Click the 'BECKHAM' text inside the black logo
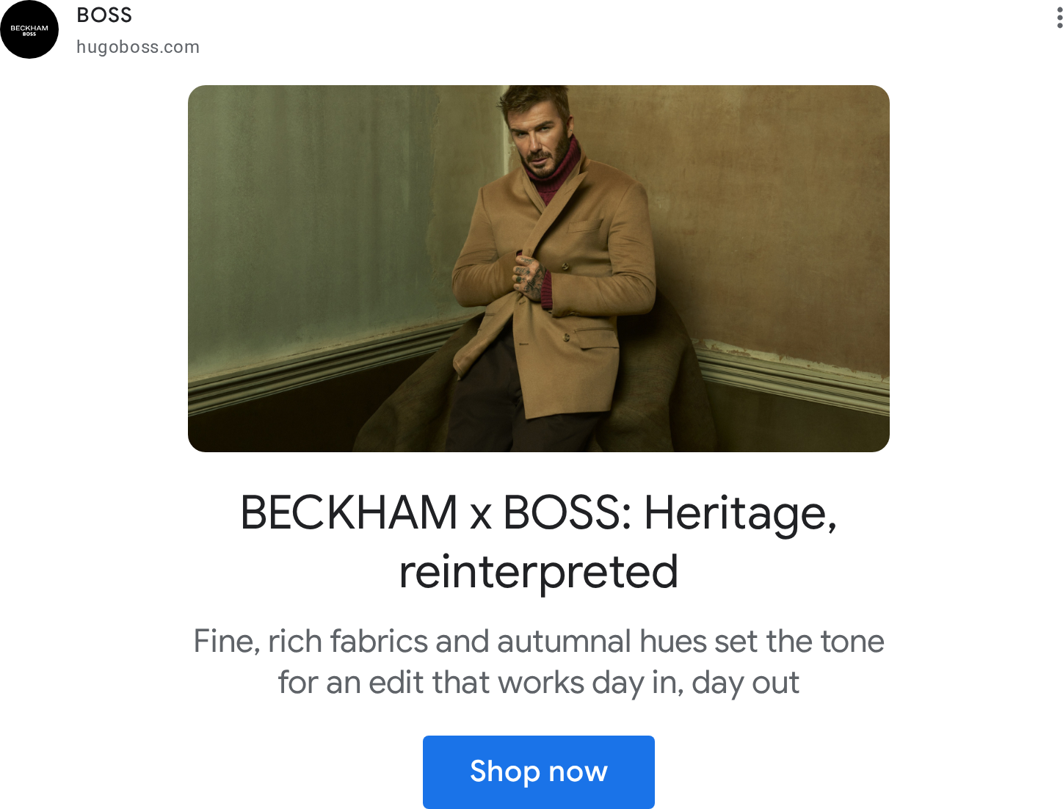 [x=29, y=28]
